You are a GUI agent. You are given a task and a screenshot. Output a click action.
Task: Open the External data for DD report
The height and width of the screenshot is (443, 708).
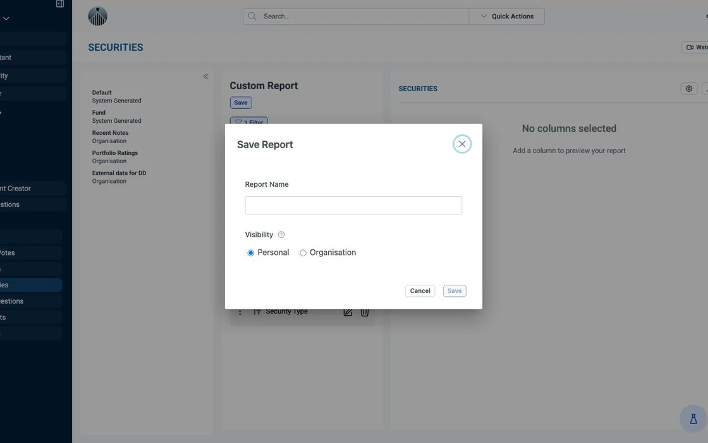[x=119, y=177]
